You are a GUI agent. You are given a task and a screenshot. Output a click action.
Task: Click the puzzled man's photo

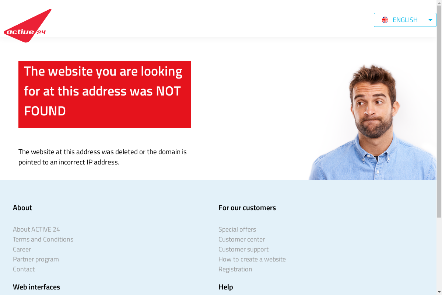[372, 122]
